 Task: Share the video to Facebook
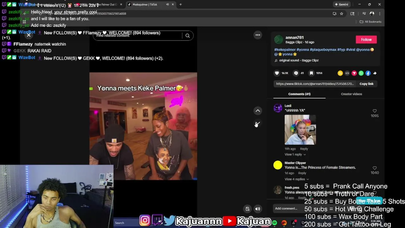click(x=368, y=73)
